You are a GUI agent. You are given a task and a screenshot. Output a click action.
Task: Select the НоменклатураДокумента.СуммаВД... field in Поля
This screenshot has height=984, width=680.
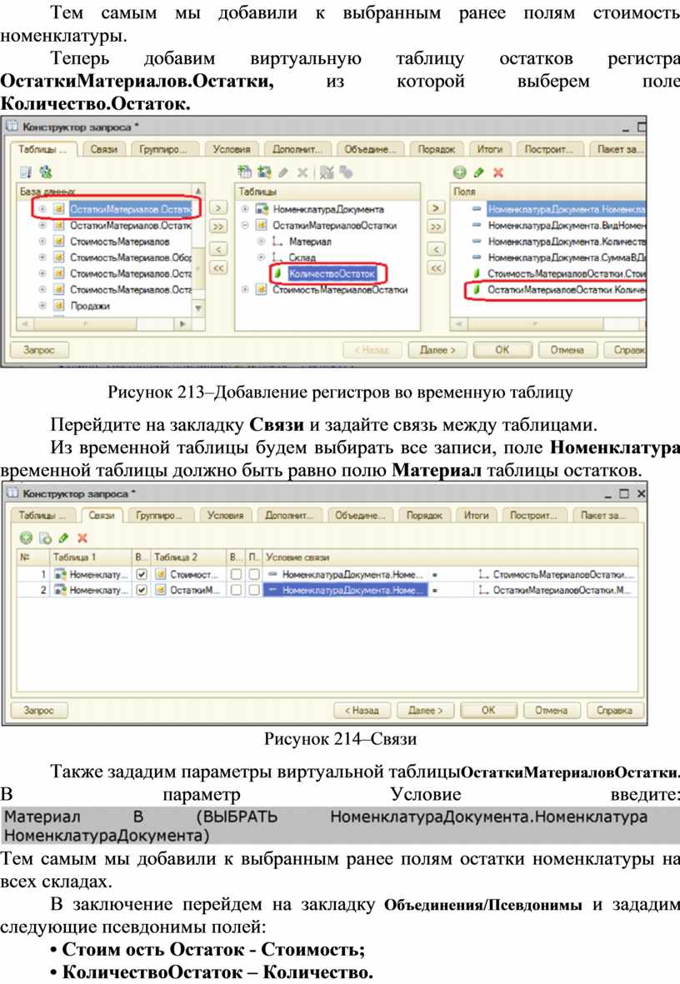[567, 257]
